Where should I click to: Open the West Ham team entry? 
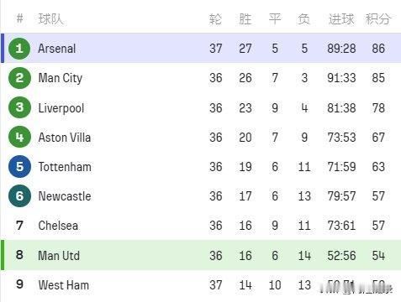[64, 285]
